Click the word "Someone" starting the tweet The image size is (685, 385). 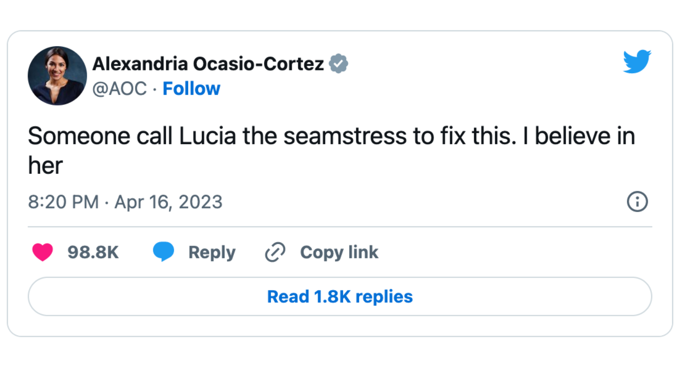pyautogui.click(x=79, y=136)
